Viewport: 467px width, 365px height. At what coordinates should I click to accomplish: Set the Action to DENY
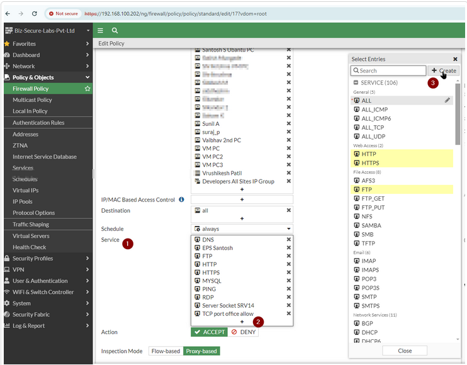tap(243, 332)
